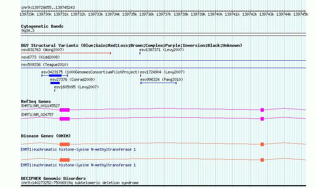Open the esv3423175 1000GenomesConsortiumPilotProject label

point(90,72)
